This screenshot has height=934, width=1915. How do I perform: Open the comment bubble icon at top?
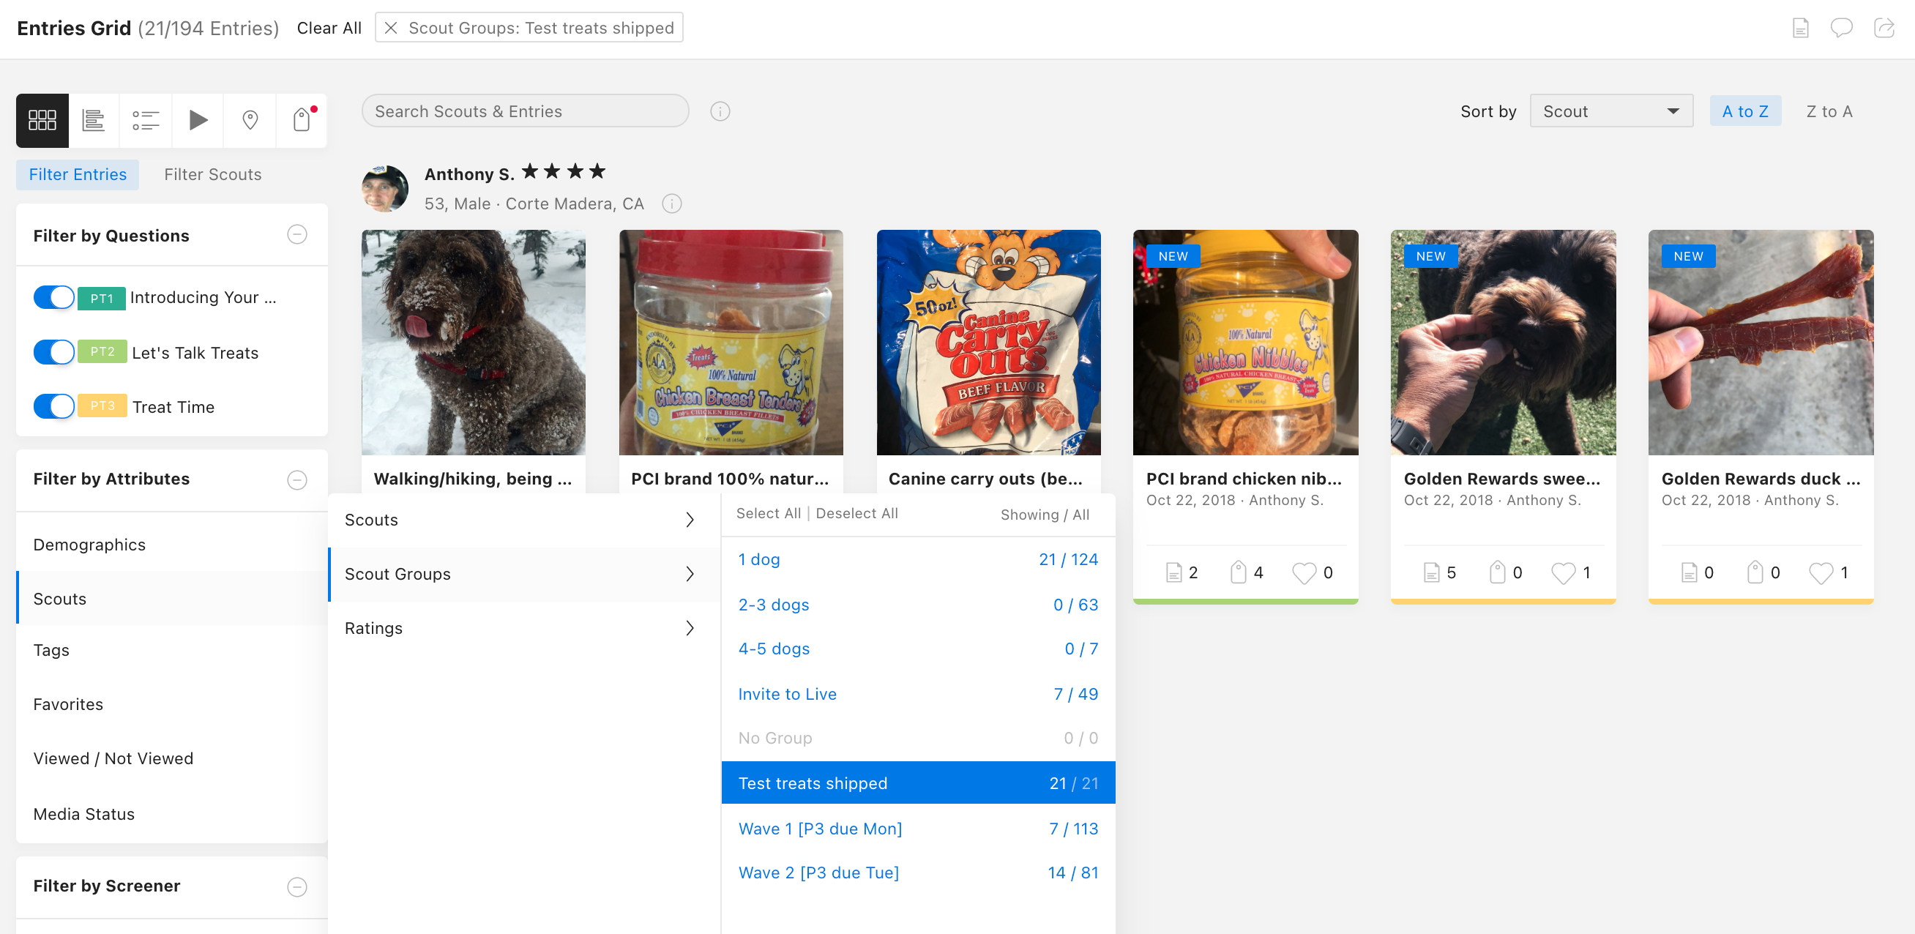click(1840, 29)
